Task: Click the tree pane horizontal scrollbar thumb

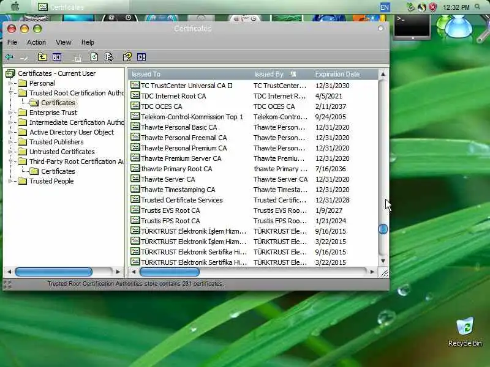Action: [x=54, y=272]
